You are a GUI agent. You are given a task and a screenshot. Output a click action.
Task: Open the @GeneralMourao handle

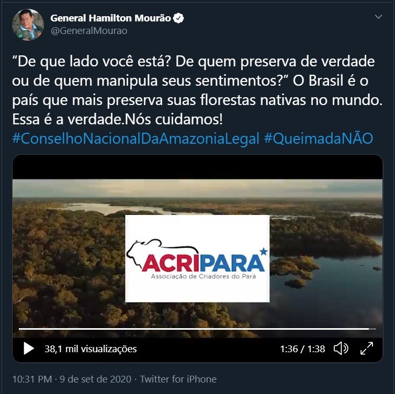pos(89,31)
